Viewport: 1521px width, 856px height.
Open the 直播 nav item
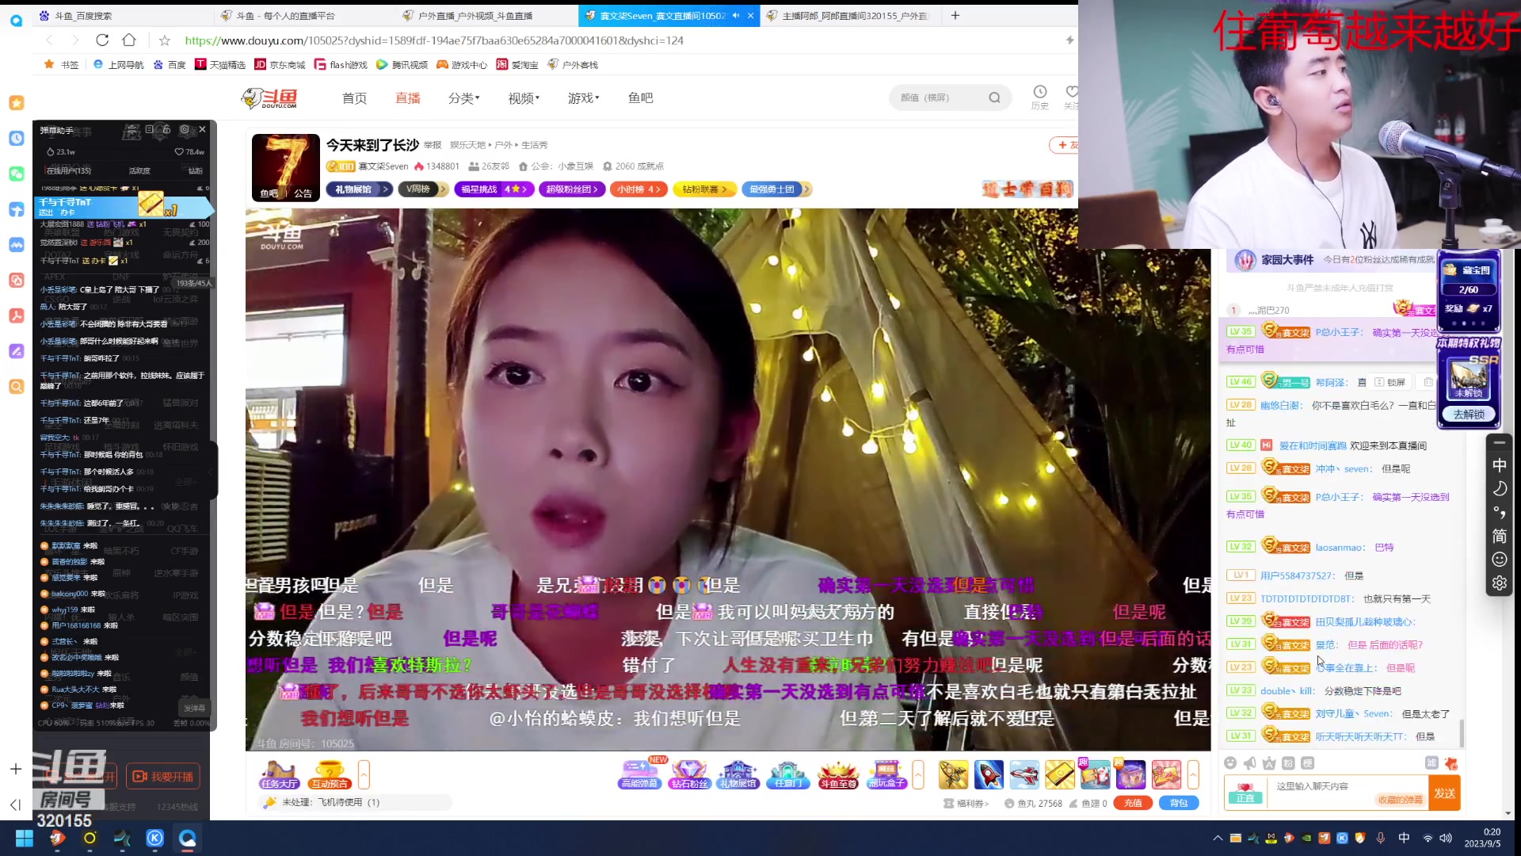(408, 98)
